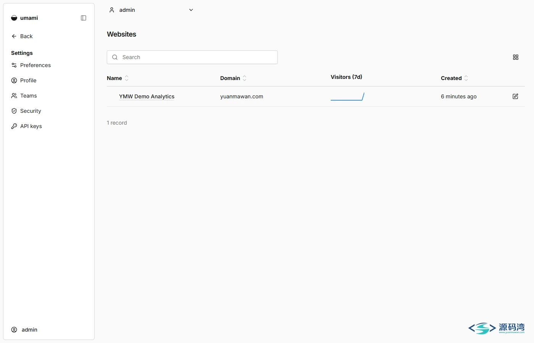Click the Websites page heading
The image size is (534, 343).
point(122,34)
